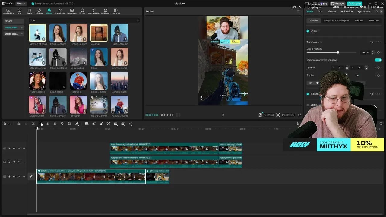
Task: Click the shield marker icon
Action: click(x=62, y=124)
